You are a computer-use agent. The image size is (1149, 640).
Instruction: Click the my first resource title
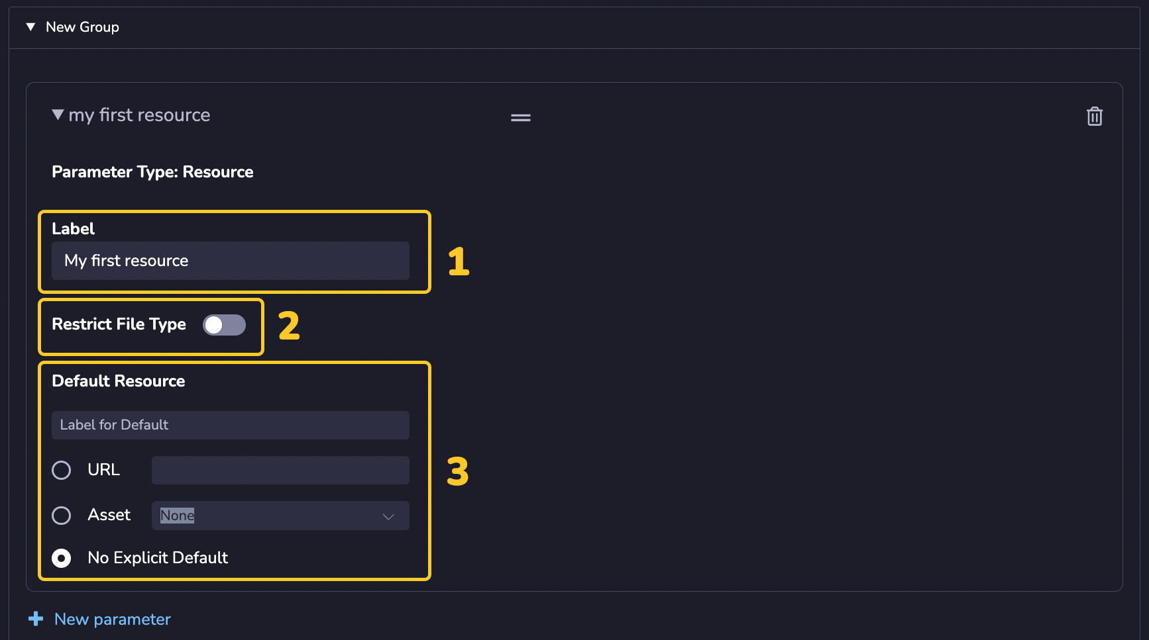click(139, 115)
